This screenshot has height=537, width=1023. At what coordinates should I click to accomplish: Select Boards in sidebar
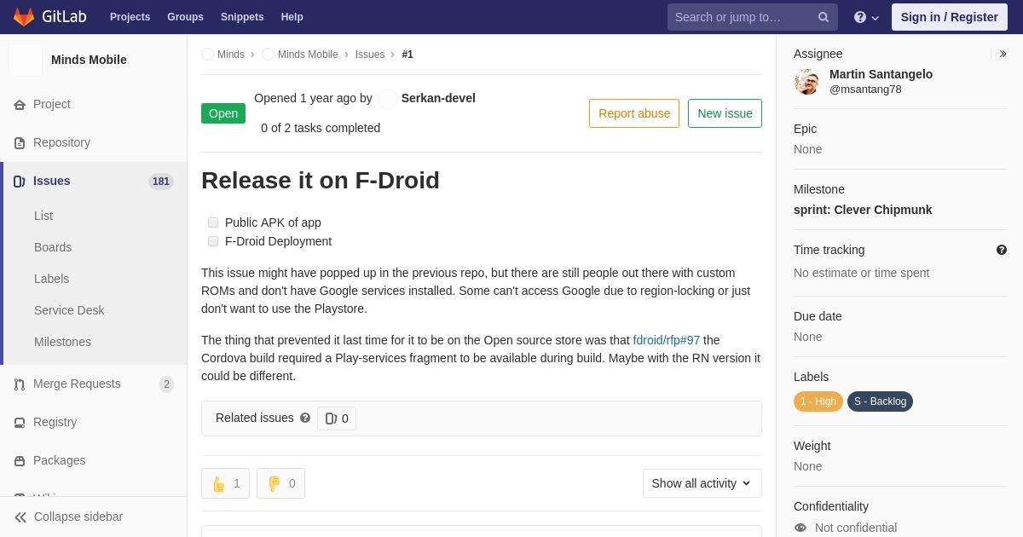53,247
